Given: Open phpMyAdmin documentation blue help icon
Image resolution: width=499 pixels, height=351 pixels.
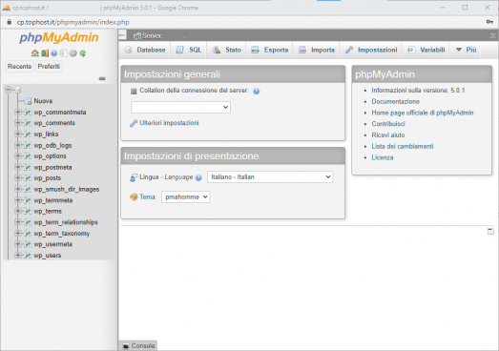Looking at the screenshot, I should [x=54, y=53].
